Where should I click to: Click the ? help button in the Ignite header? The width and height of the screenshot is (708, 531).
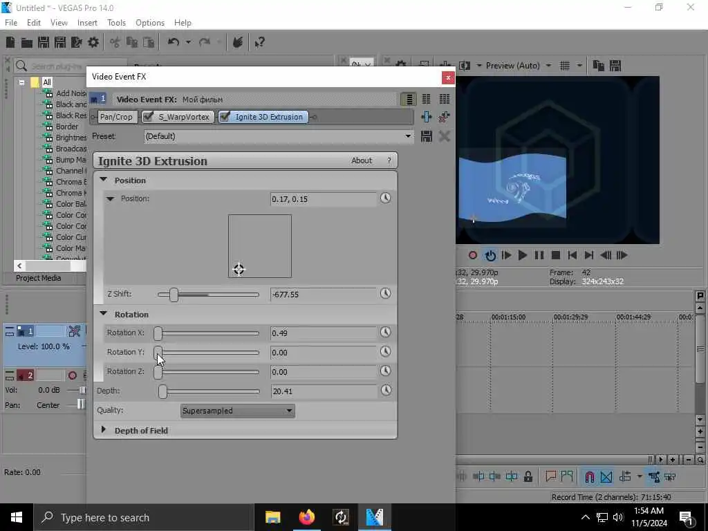tap(389, 160)
